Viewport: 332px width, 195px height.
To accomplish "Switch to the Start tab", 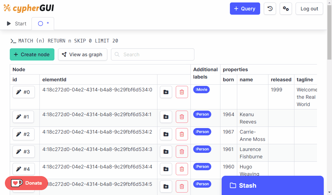I will pyautogui.click(x=17, y=23).
